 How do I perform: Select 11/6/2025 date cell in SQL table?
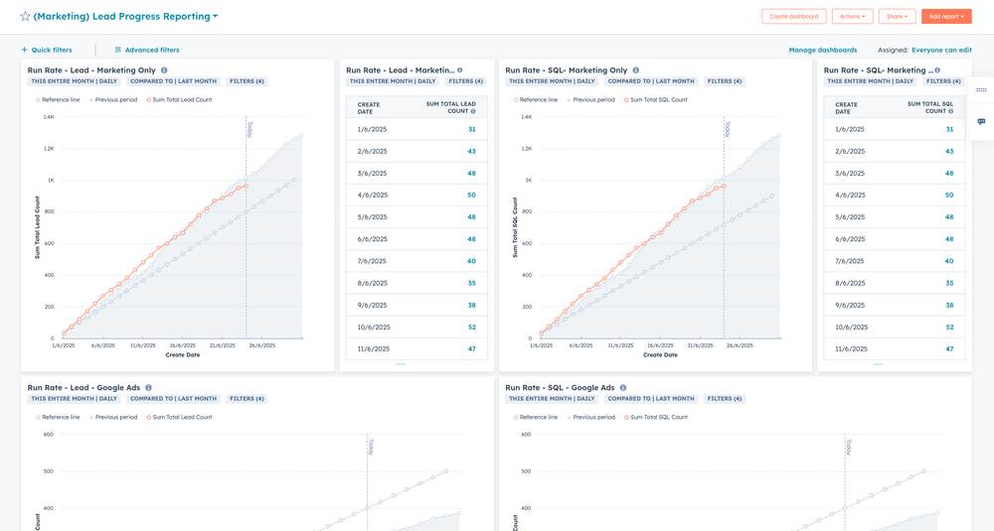[x=852, y=348]
